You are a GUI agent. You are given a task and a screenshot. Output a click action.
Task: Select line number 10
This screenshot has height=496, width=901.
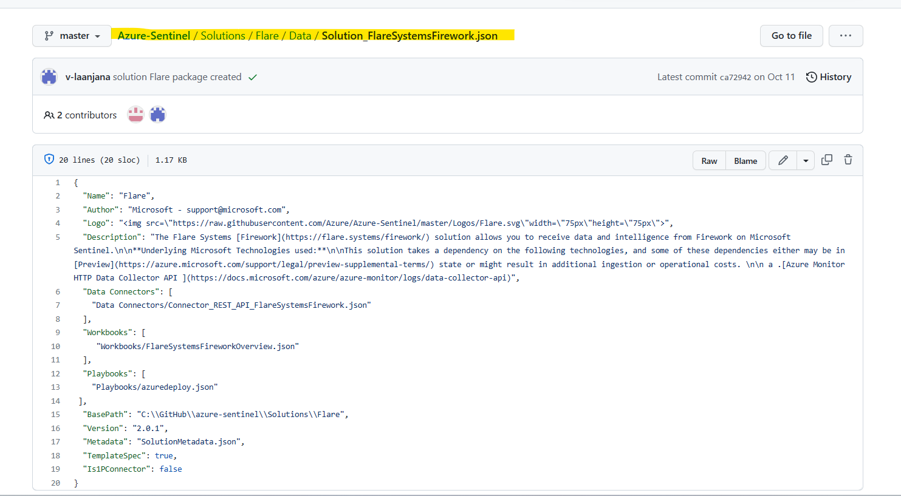click(56, 346)
